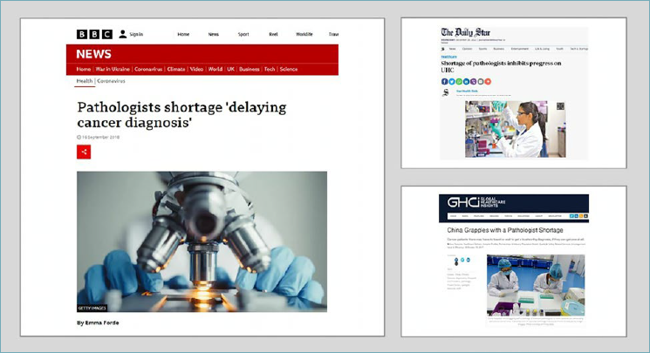The height and width of the screenshot is (353, 650).
Task: Open Opinion in Daily Star navigation
Action: 467,49
